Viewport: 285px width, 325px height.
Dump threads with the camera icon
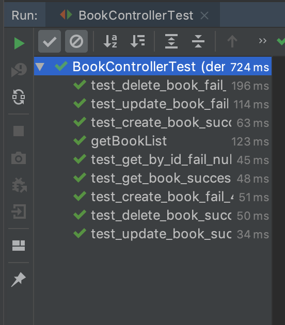pos(19,158)
